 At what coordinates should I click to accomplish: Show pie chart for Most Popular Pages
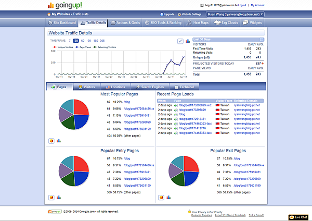point(51,141)
